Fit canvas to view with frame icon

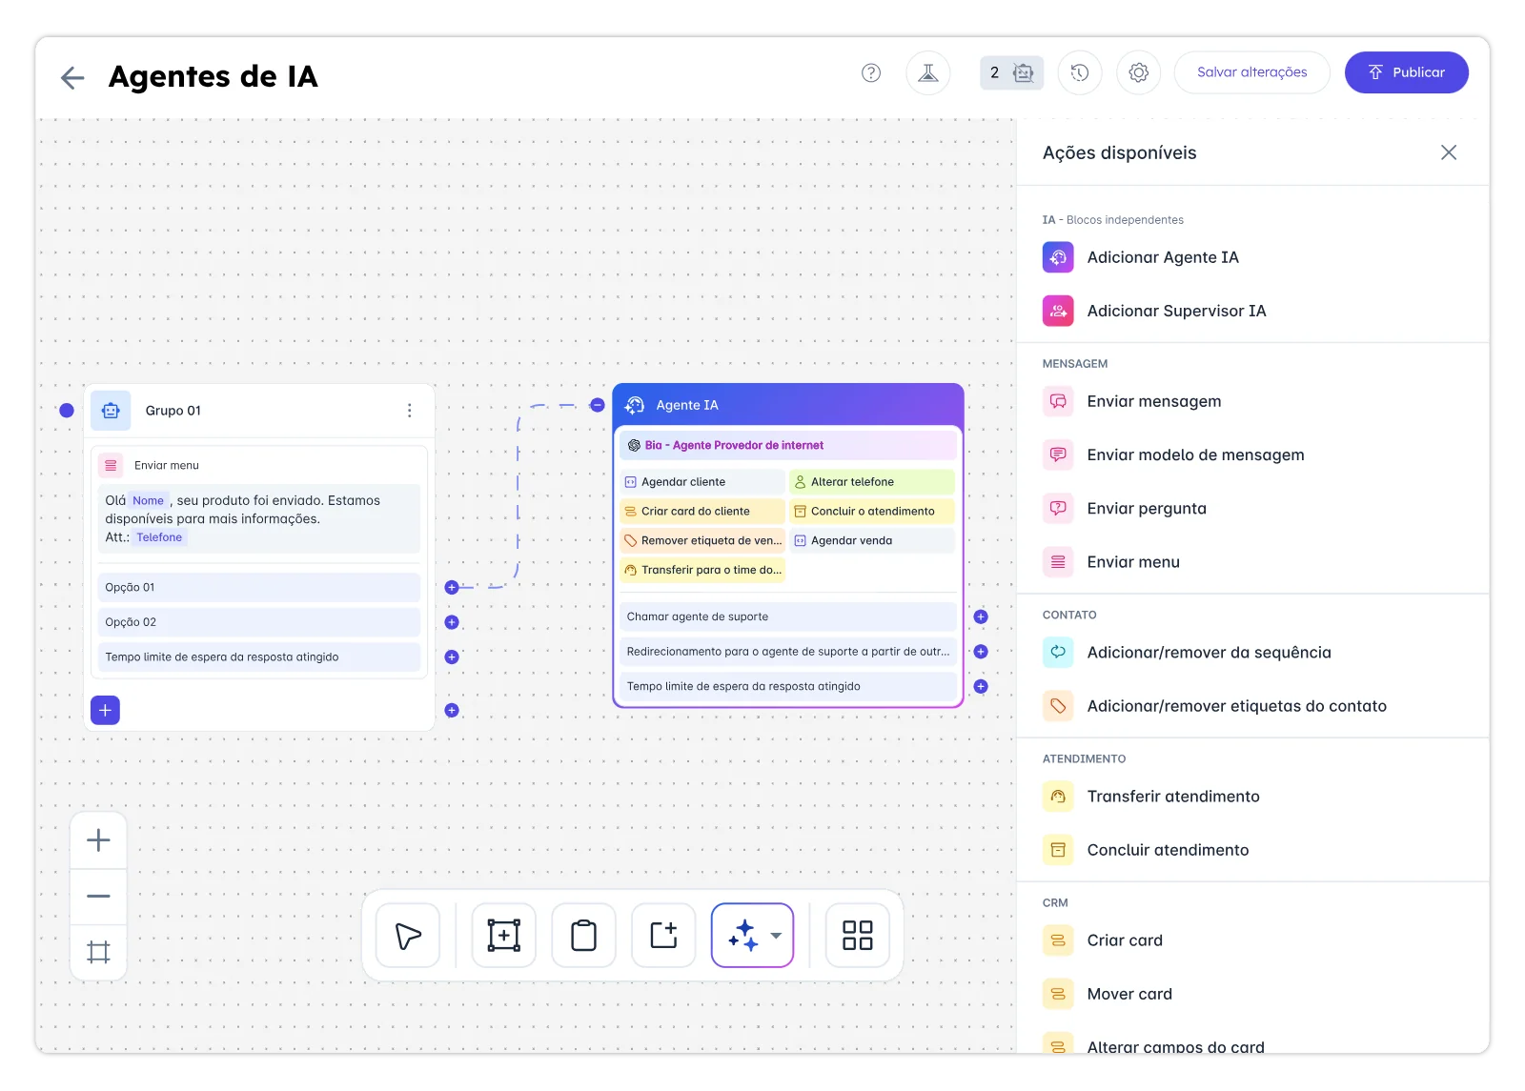(98, 952)
